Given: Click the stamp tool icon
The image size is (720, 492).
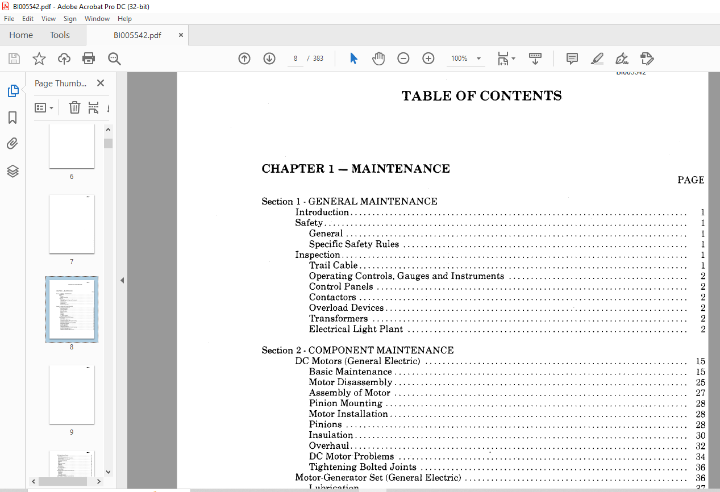Looking at the screenshot, I should [x=647, y=59].
